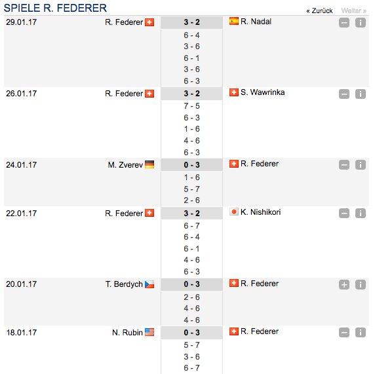Click the greyed-out Weiter link
This screenshot has width=375, height=374.
[x=354, y=10]
